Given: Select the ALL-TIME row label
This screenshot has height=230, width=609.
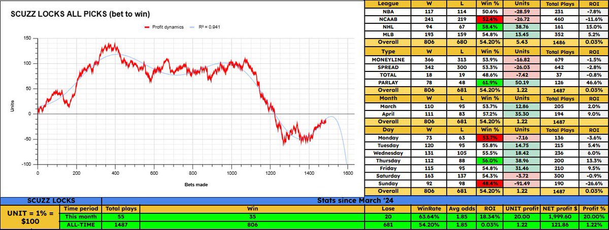Looking at the screenshot, I should point(81,224).
